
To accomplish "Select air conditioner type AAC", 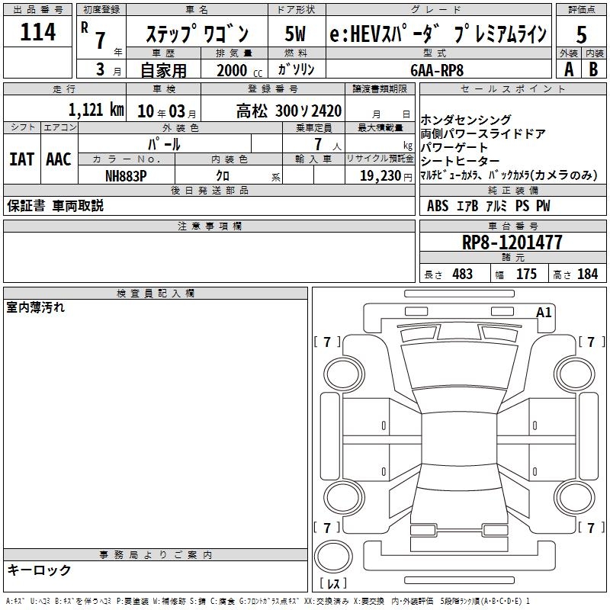I will click(59, 159).
